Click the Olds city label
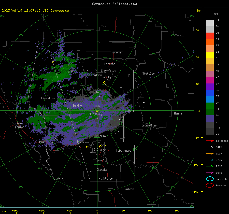The height and width of the screenshot is (214, 229). pyautogui.click(x=97, y=106)
